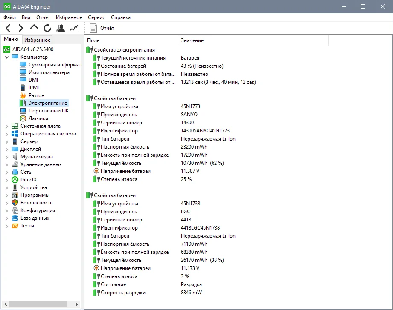Expand the Системная плата node
The image size is (393, 310).
coord(6,126)
